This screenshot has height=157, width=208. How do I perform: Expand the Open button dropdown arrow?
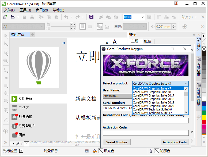click(18, 17)
